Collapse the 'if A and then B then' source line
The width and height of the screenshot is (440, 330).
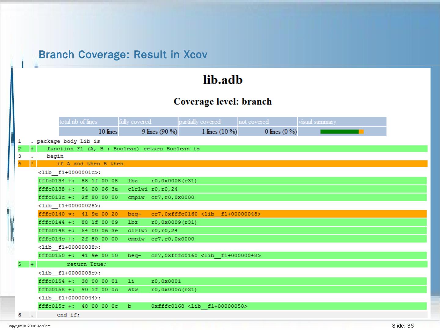[x=90, y=164]
